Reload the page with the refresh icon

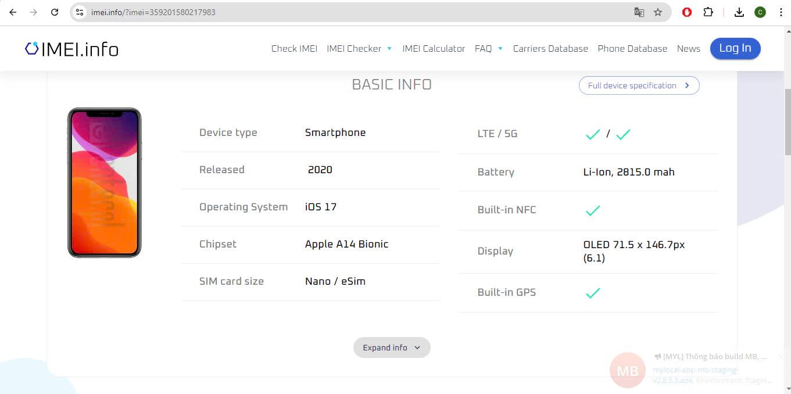[55, 12]
